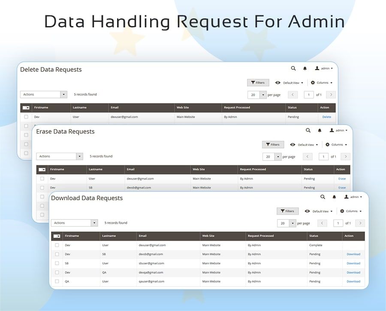The width and height of the screenshot is (386, 311).
Task: Sort by Email column in Delete Data Requests
Action: coord(115,107)
